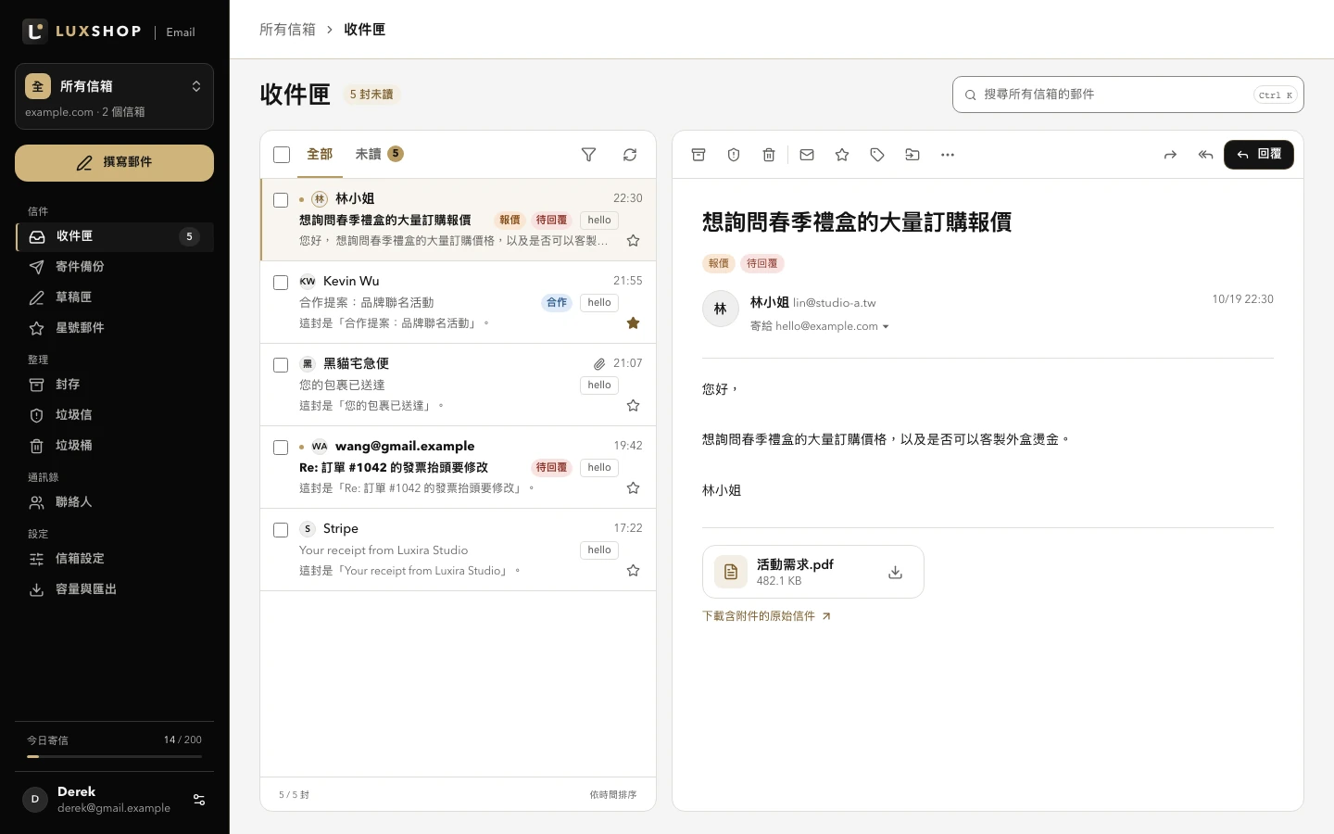The height and width of the screenshot is (834, 1334).
Task: Open the 所有信箱 mailbox switcher
Action: coord(114,96)
